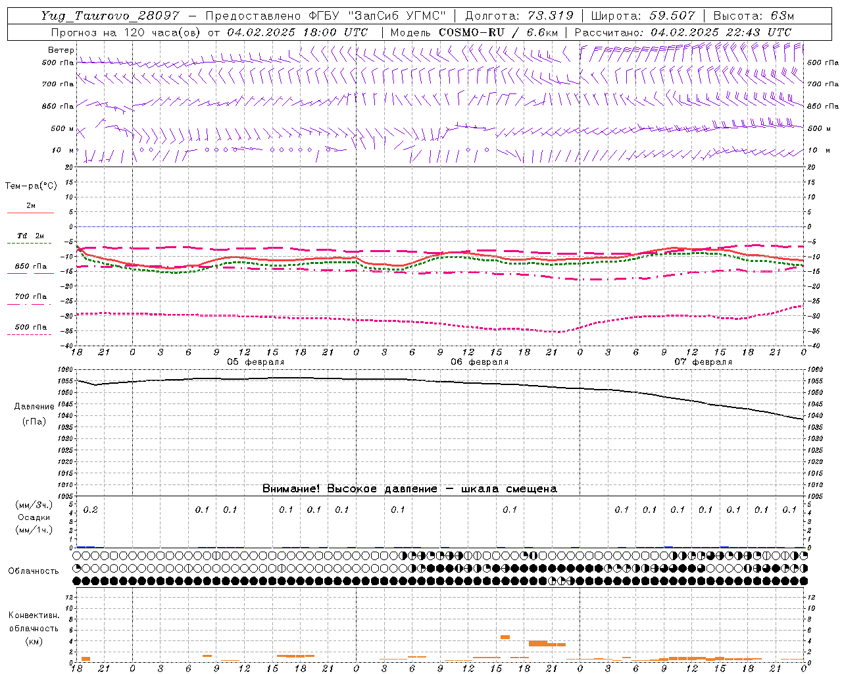Click the Давление pressure section label
This screenshot has width=842, height=674.
pyautogui.click(x=34, y=407)
